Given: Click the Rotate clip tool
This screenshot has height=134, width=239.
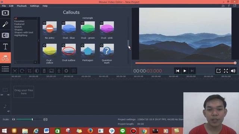Looking at the screenshot, I should (22, 71).
